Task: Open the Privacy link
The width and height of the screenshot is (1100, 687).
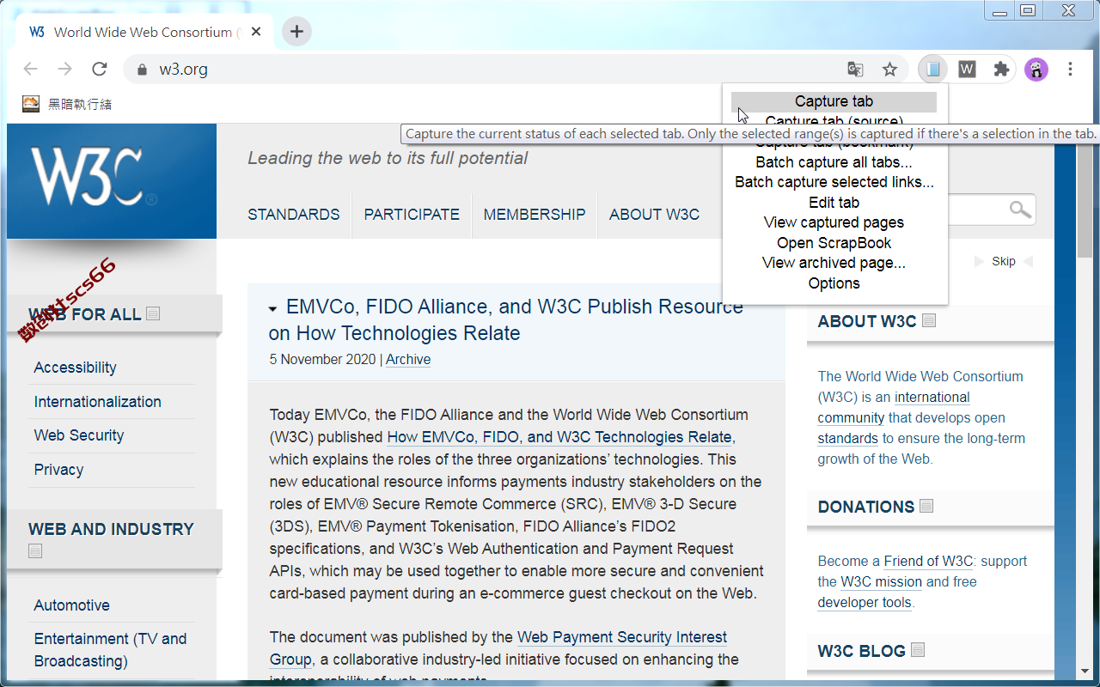Action: 58,470
